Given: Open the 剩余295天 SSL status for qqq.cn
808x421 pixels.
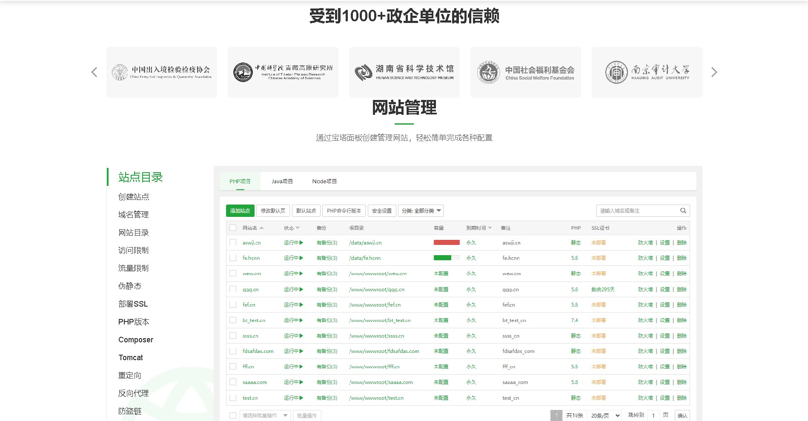Looking at the screenshot, I should [603, 290].
